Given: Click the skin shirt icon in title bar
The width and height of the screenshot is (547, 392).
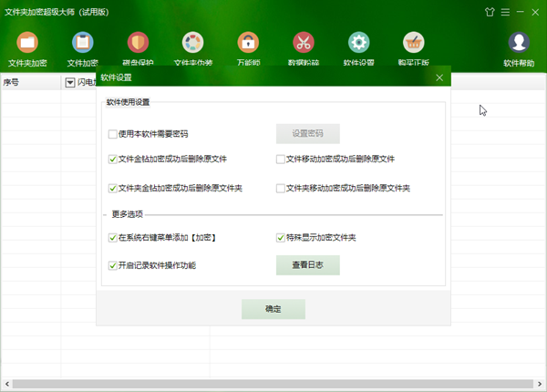Looking at the screenshot, I should [x=488, y=11].
